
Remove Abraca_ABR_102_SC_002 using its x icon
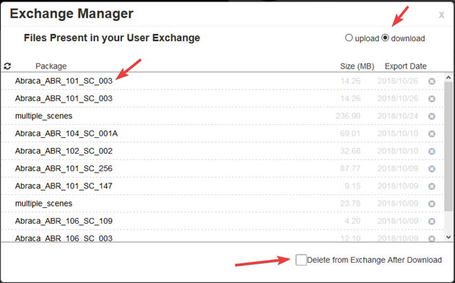point(432,151)
